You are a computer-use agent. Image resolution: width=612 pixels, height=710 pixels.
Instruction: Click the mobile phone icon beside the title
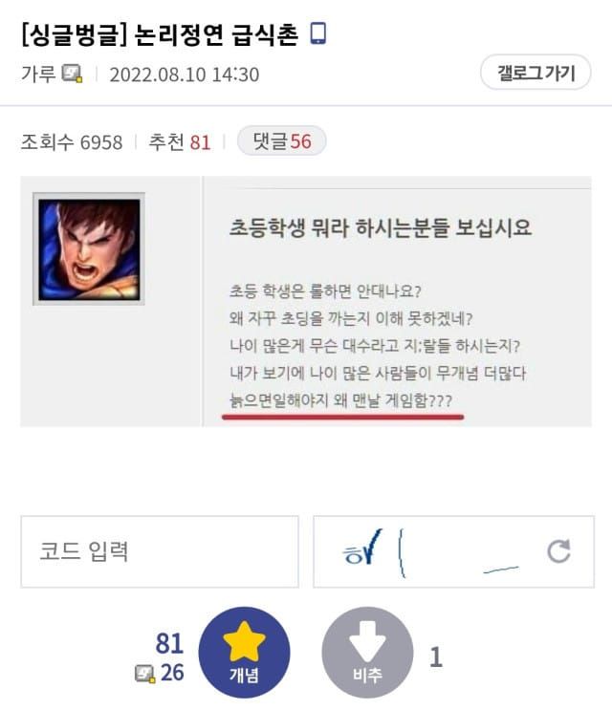318,33
